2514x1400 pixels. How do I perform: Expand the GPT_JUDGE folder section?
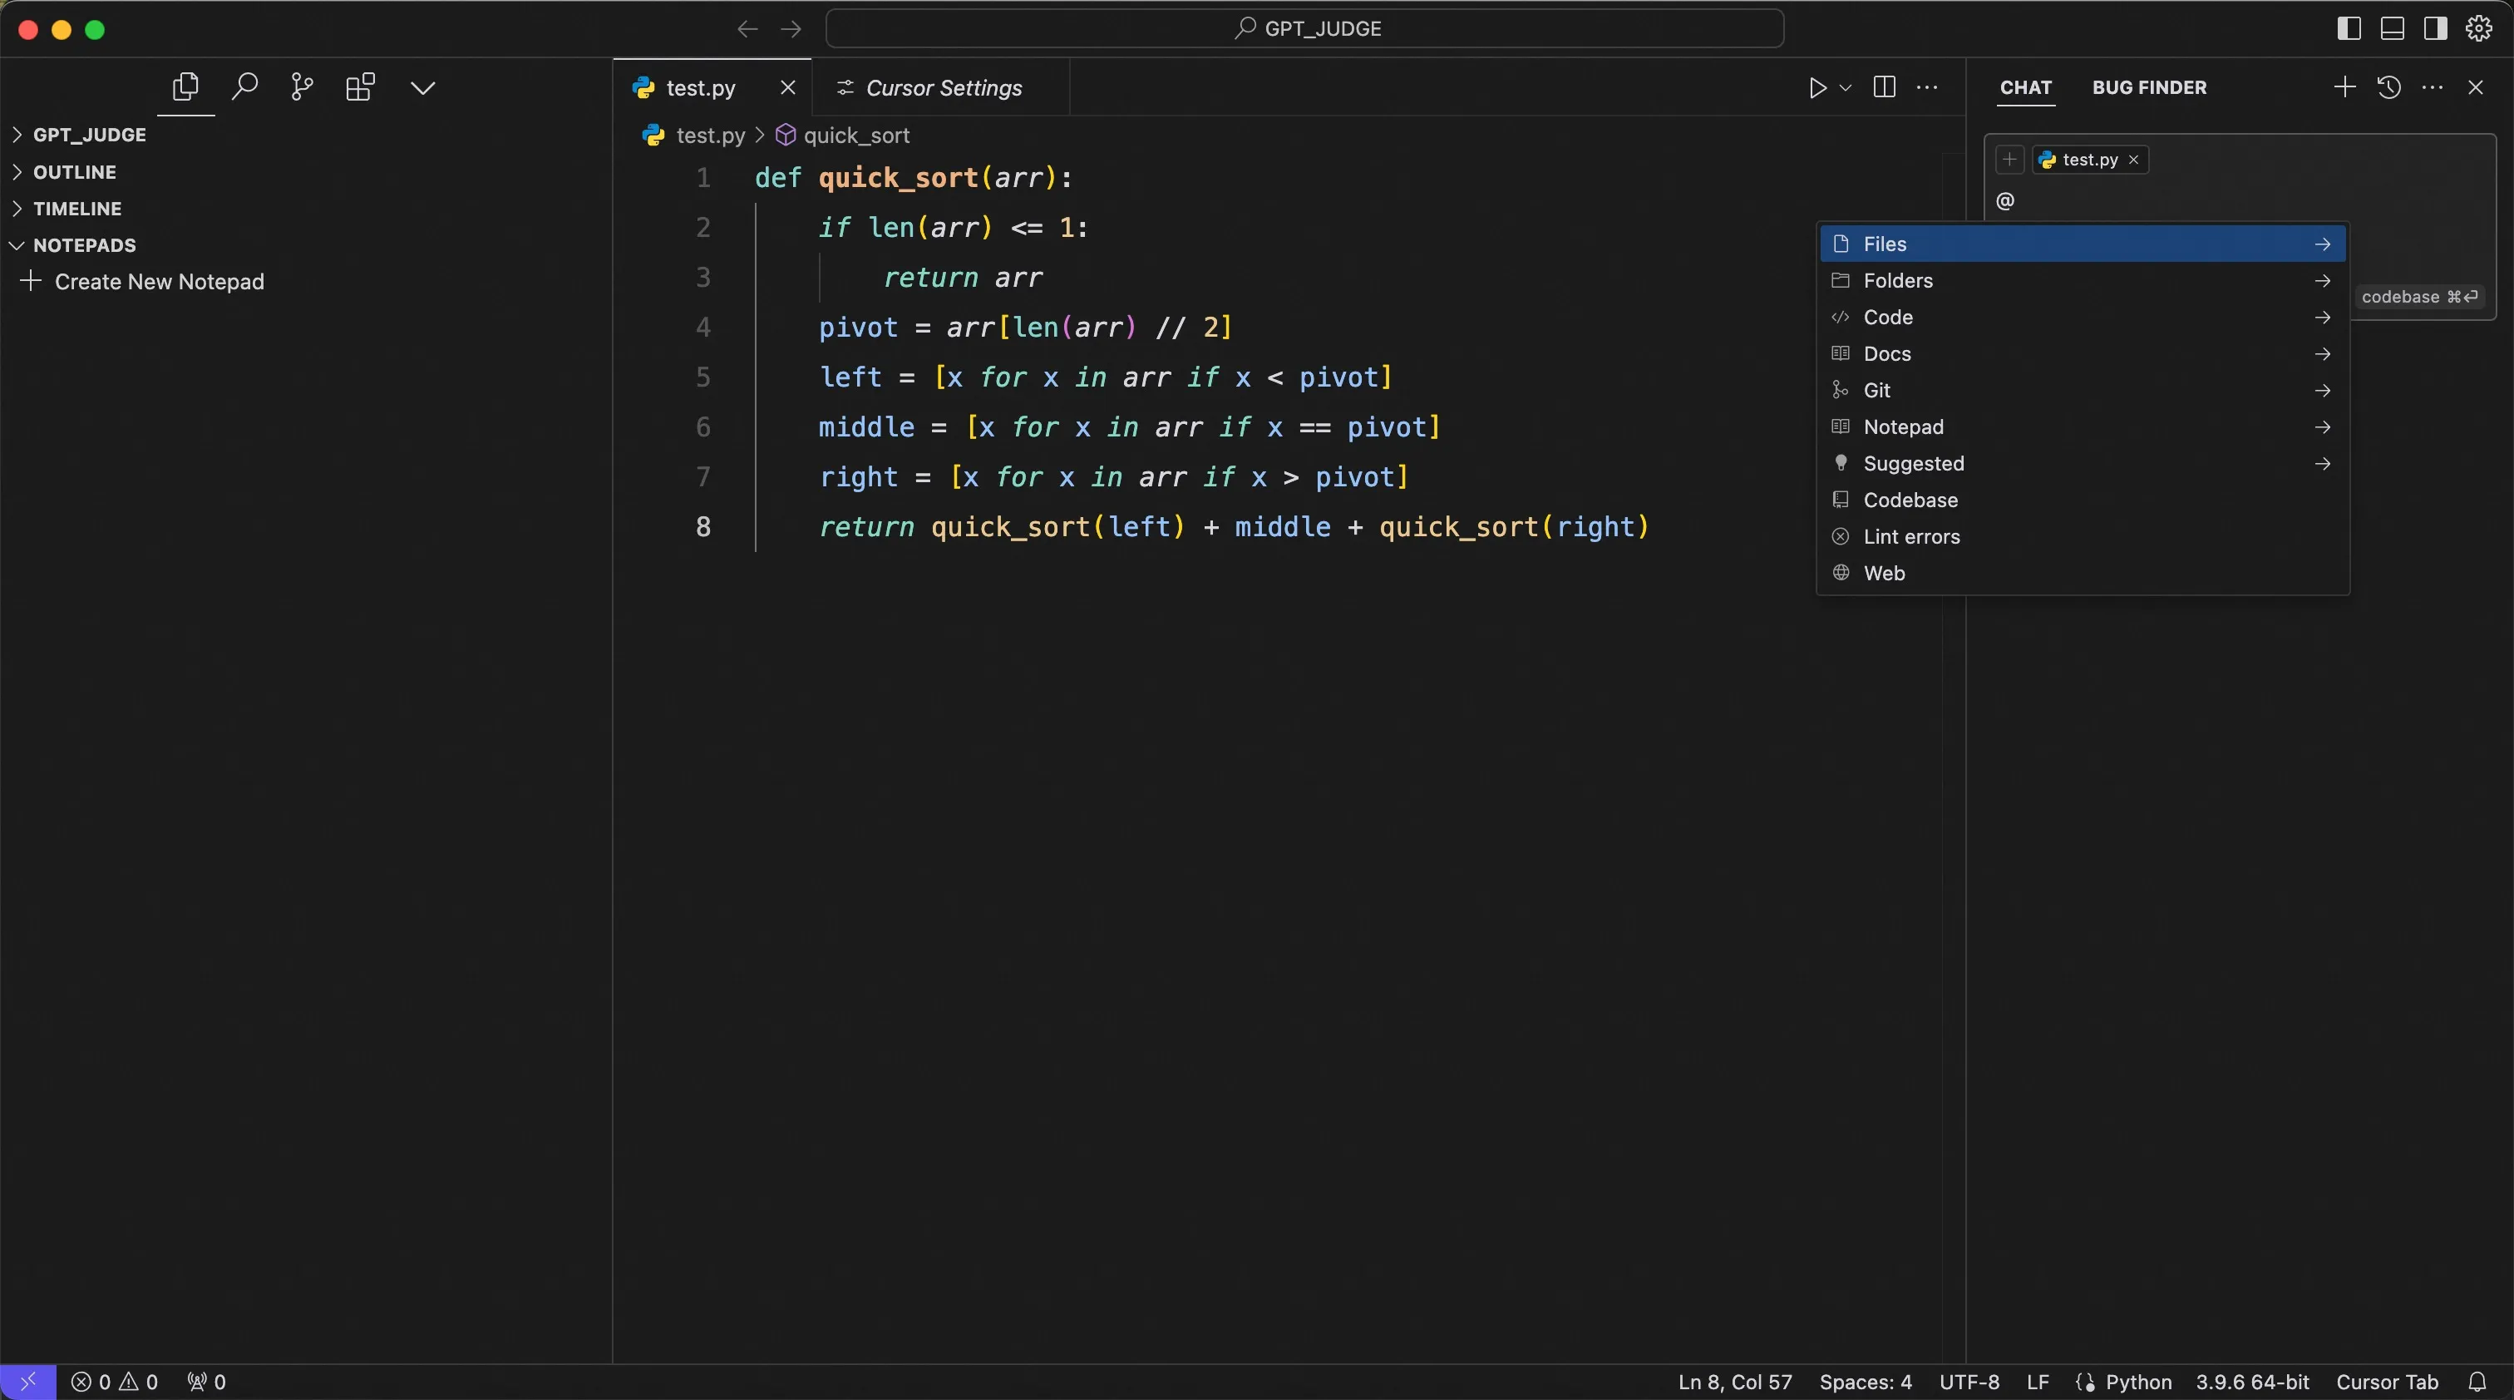coord(89,135)
